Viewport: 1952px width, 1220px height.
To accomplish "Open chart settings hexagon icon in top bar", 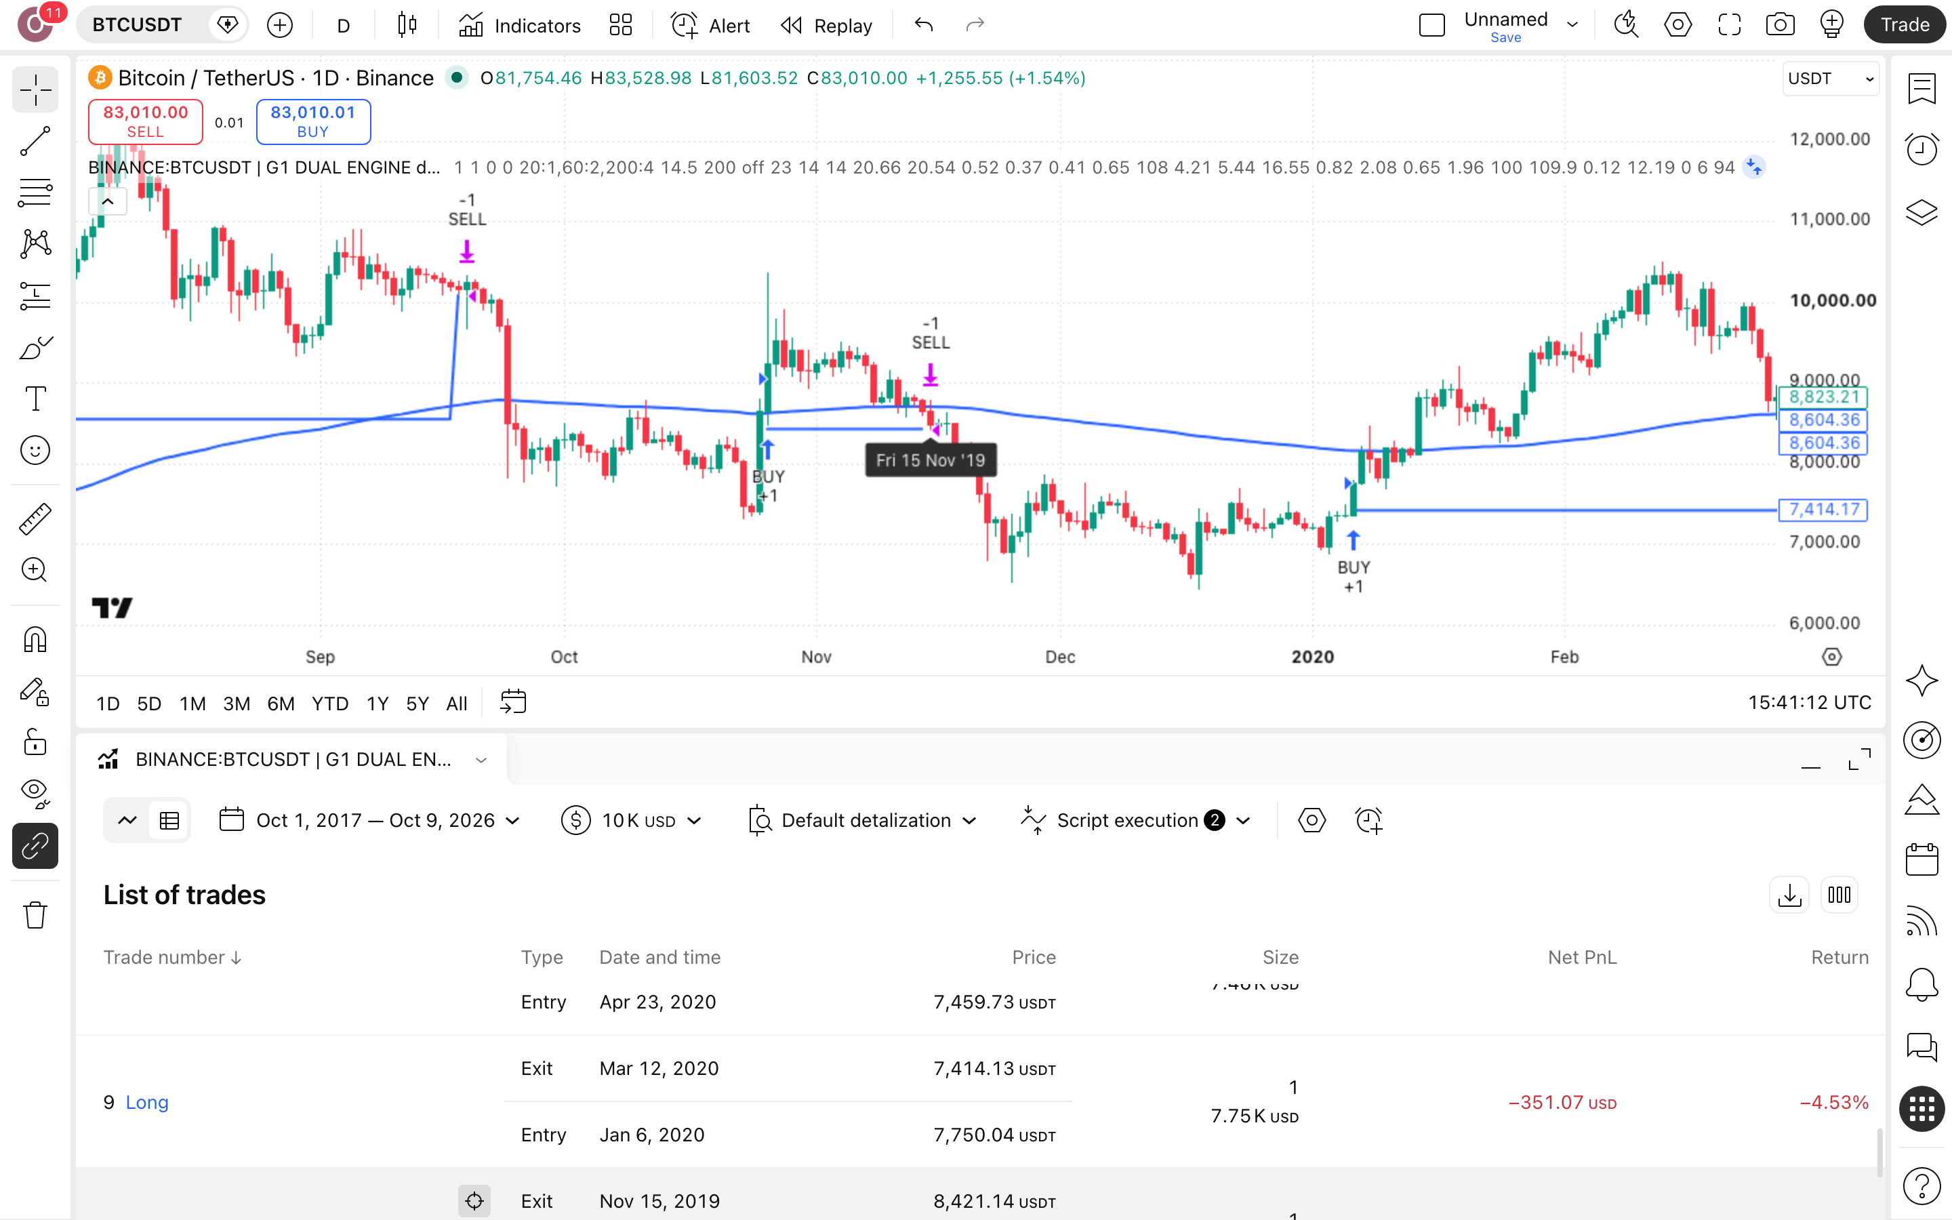I will click(x=1677, y=25).
